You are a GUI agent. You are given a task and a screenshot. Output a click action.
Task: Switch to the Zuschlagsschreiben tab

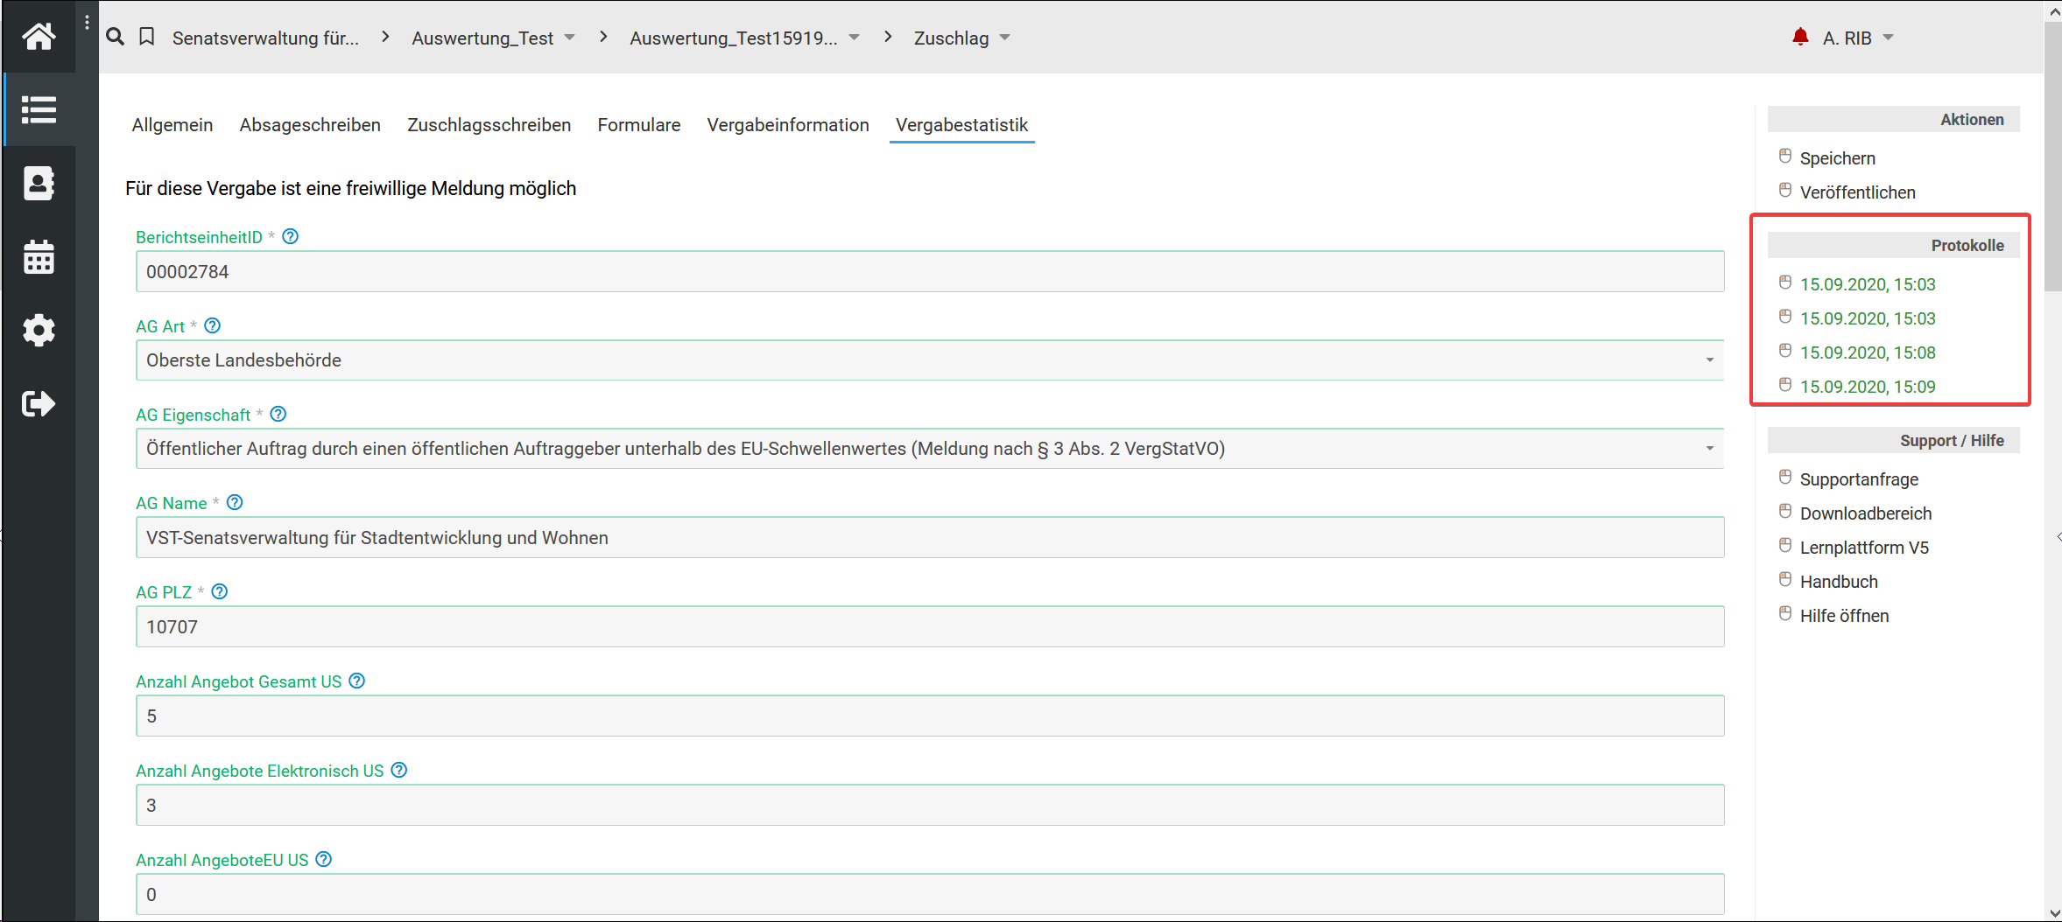pos(489,125)
